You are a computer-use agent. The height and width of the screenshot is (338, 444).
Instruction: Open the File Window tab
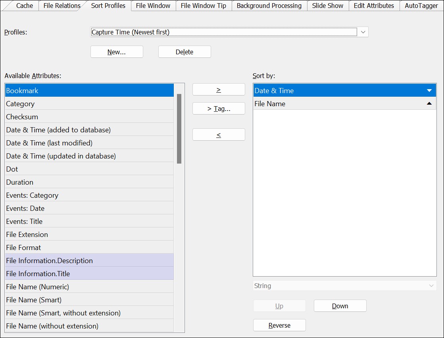pyautogui.click(x=153, y=6)
